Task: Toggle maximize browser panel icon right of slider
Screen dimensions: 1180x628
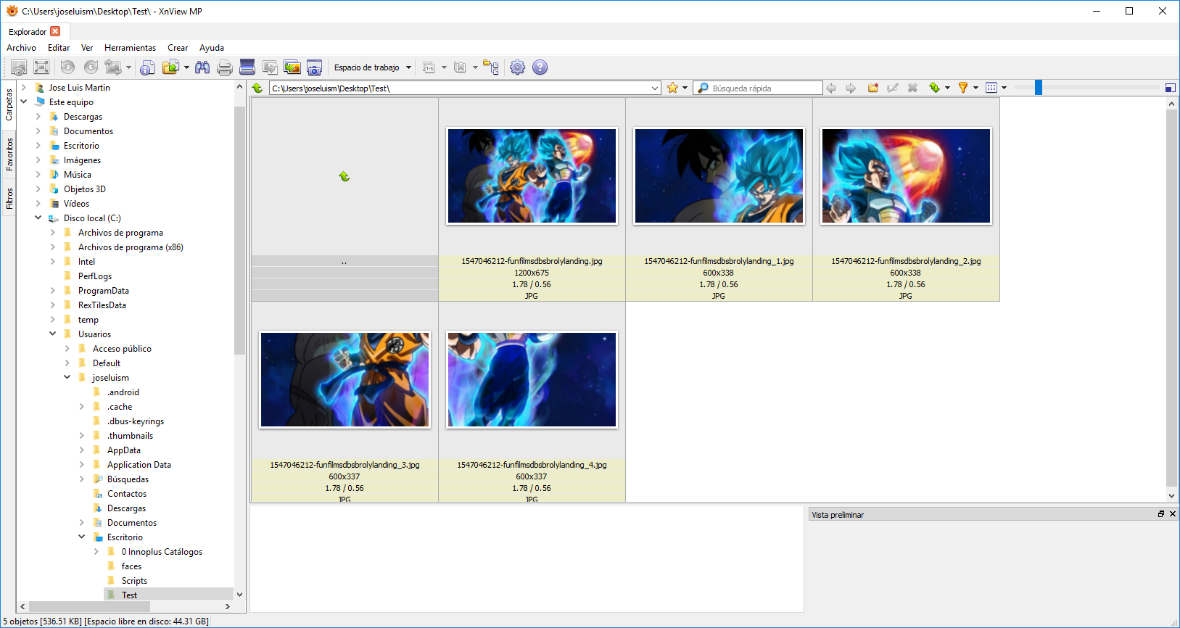Action: [x=1170, y=88]
